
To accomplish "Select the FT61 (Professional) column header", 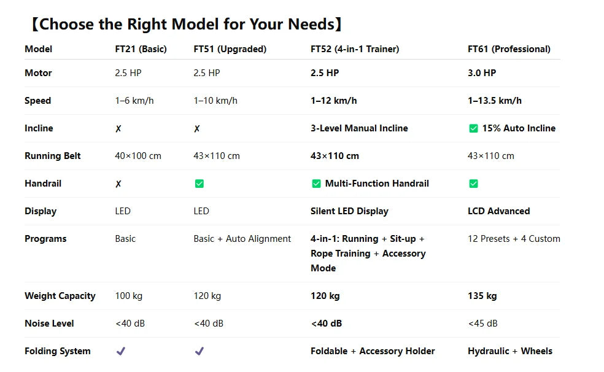I will click(509, 49).
